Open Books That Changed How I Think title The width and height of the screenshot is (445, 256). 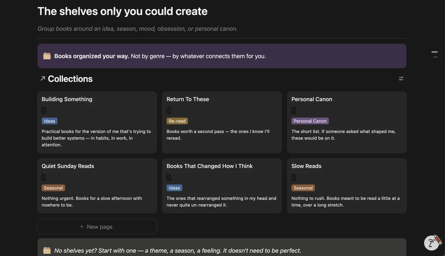click(210, 166)
